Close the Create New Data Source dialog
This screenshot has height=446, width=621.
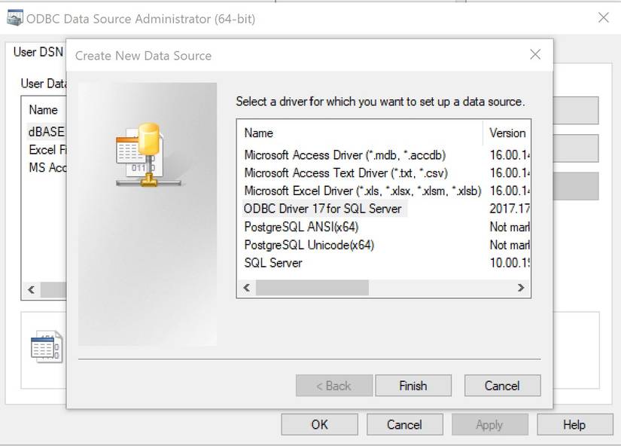pos(535,54)
